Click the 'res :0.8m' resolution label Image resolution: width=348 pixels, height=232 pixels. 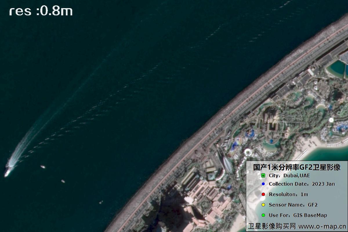(x=41, y=11)
